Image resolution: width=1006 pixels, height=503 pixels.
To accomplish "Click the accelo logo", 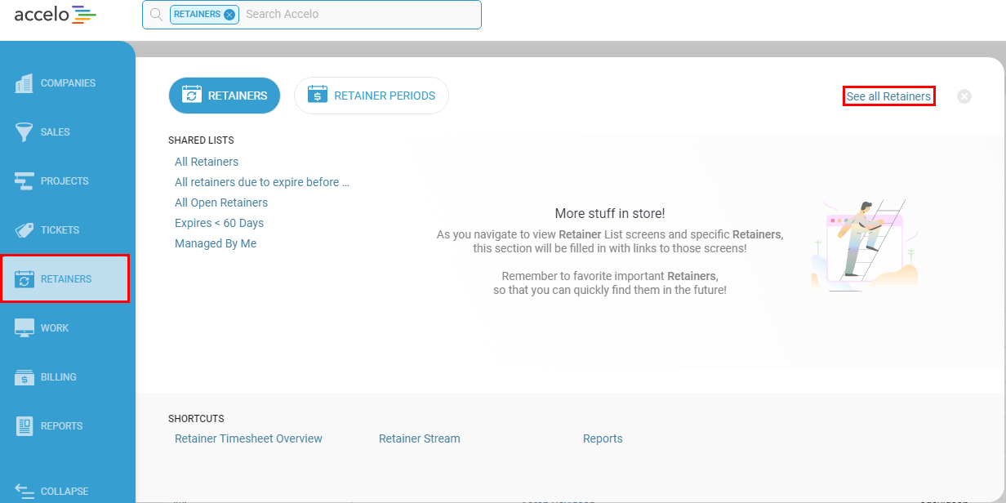I will point(55,14).
